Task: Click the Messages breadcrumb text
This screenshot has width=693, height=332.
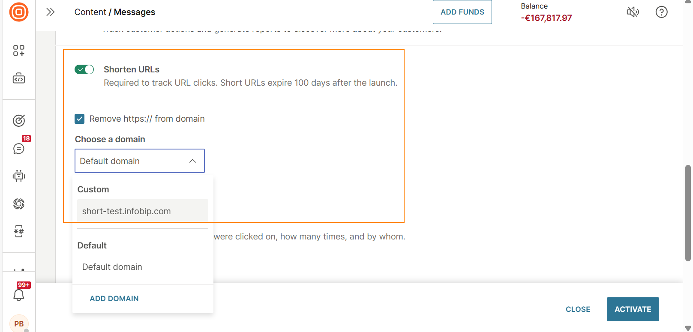Action: click(135, 12)
